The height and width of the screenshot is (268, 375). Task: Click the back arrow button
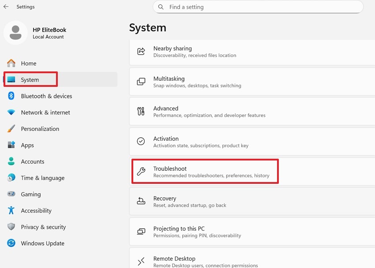coord(5,7)
